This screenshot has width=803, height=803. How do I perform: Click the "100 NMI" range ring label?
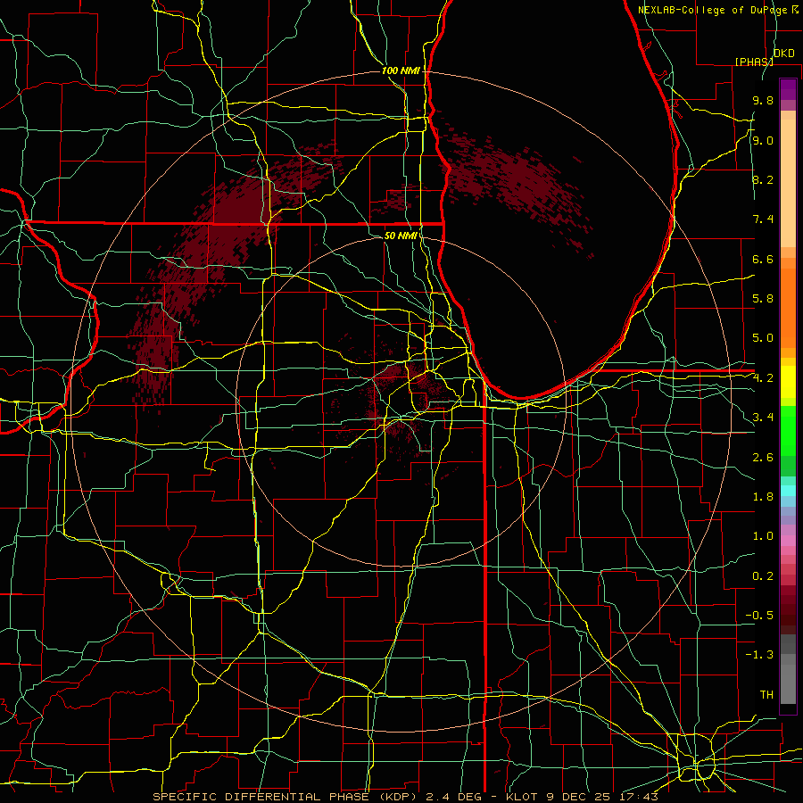tap(401, 70)
